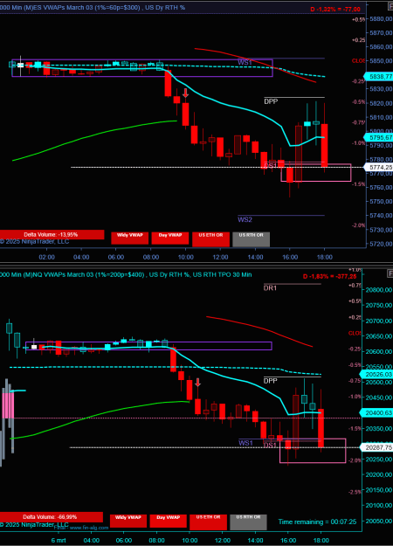Select the 20287,75 white price marker

tap(376, 447)
